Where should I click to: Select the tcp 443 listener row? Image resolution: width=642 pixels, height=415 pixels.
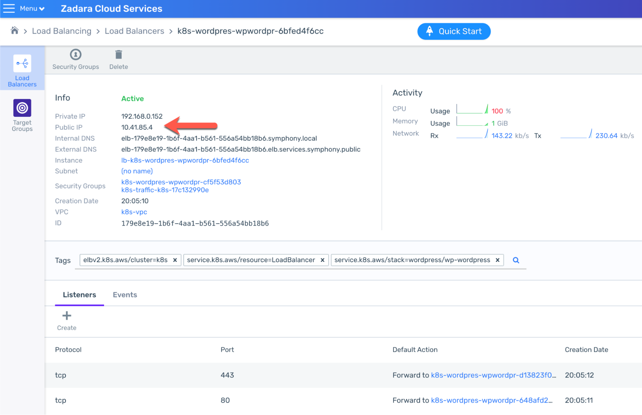343,375
